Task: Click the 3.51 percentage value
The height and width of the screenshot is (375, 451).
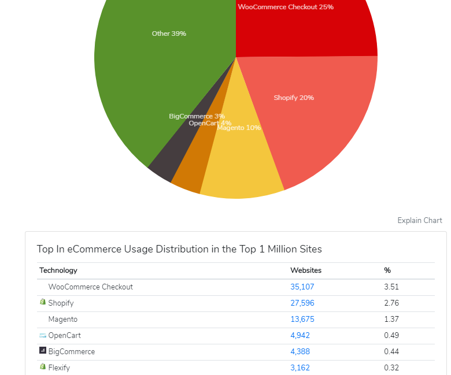Action: 391,287
